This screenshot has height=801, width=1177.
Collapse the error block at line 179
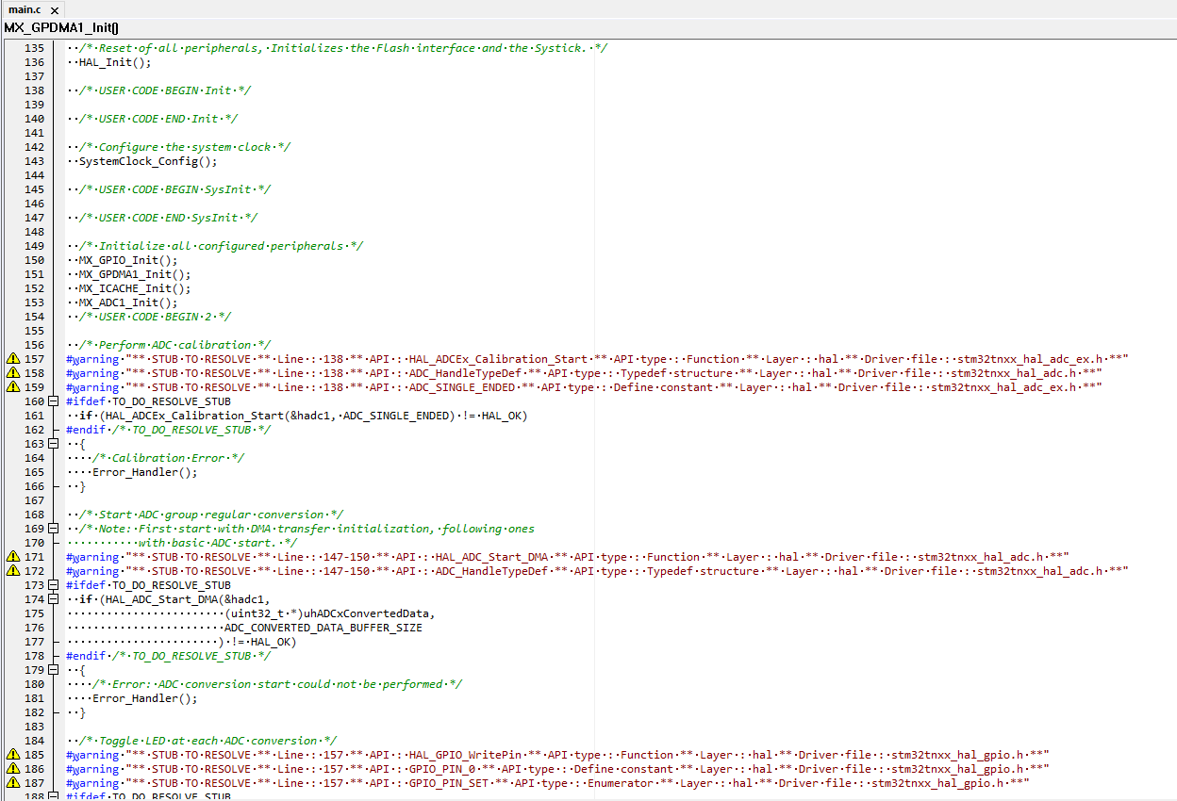point(54,670)
